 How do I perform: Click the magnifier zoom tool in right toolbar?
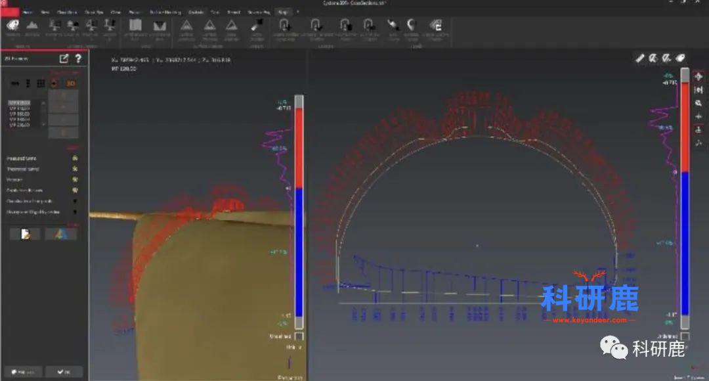[698, 103]
